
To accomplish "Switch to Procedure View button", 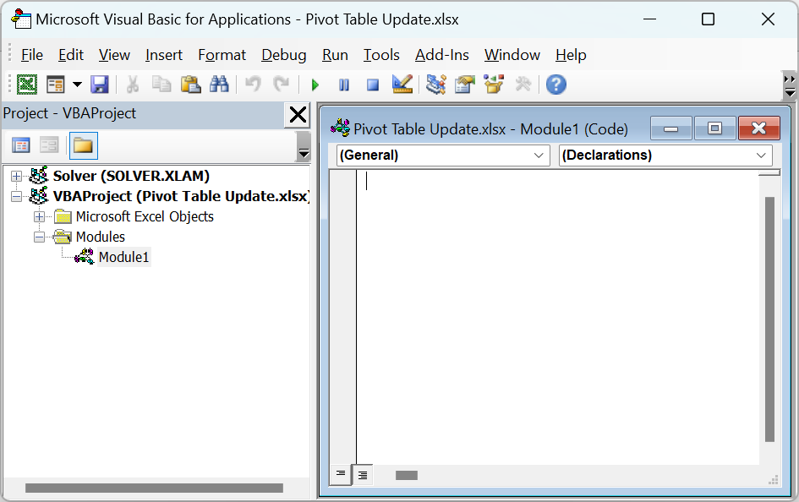I will click(x=341, y=474).
